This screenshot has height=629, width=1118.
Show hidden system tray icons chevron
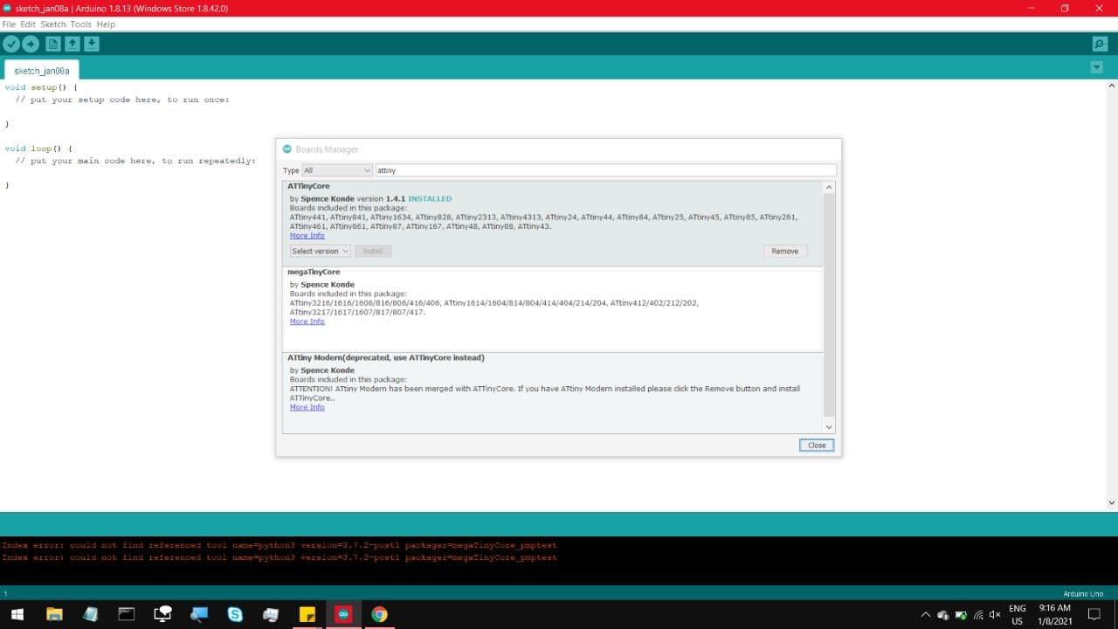[926, 615]
